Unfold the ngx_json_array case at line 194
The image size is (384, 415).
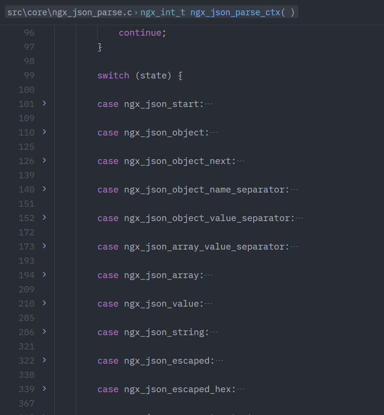pyautogui.click(x=45, y=275)
